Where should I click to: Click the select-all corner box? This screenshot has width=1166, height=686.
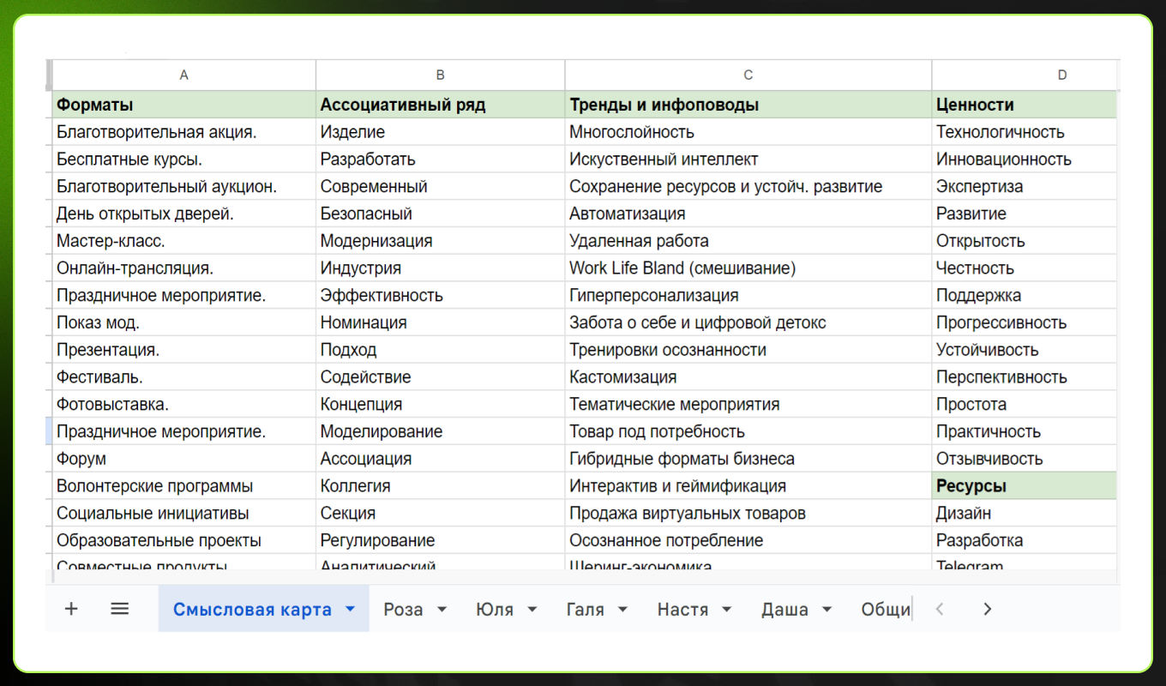click(49, 75)
